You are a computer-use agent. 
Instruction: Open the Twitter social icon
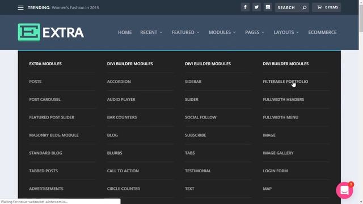(256, 7)
